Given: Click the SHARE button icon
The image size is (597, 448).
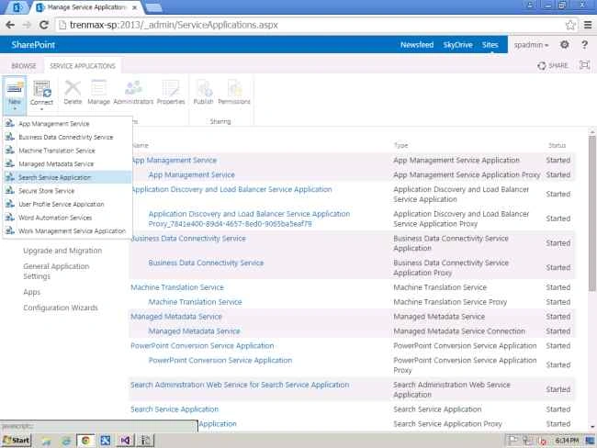Looking at the screenshot, I should (x=541, y=66).
